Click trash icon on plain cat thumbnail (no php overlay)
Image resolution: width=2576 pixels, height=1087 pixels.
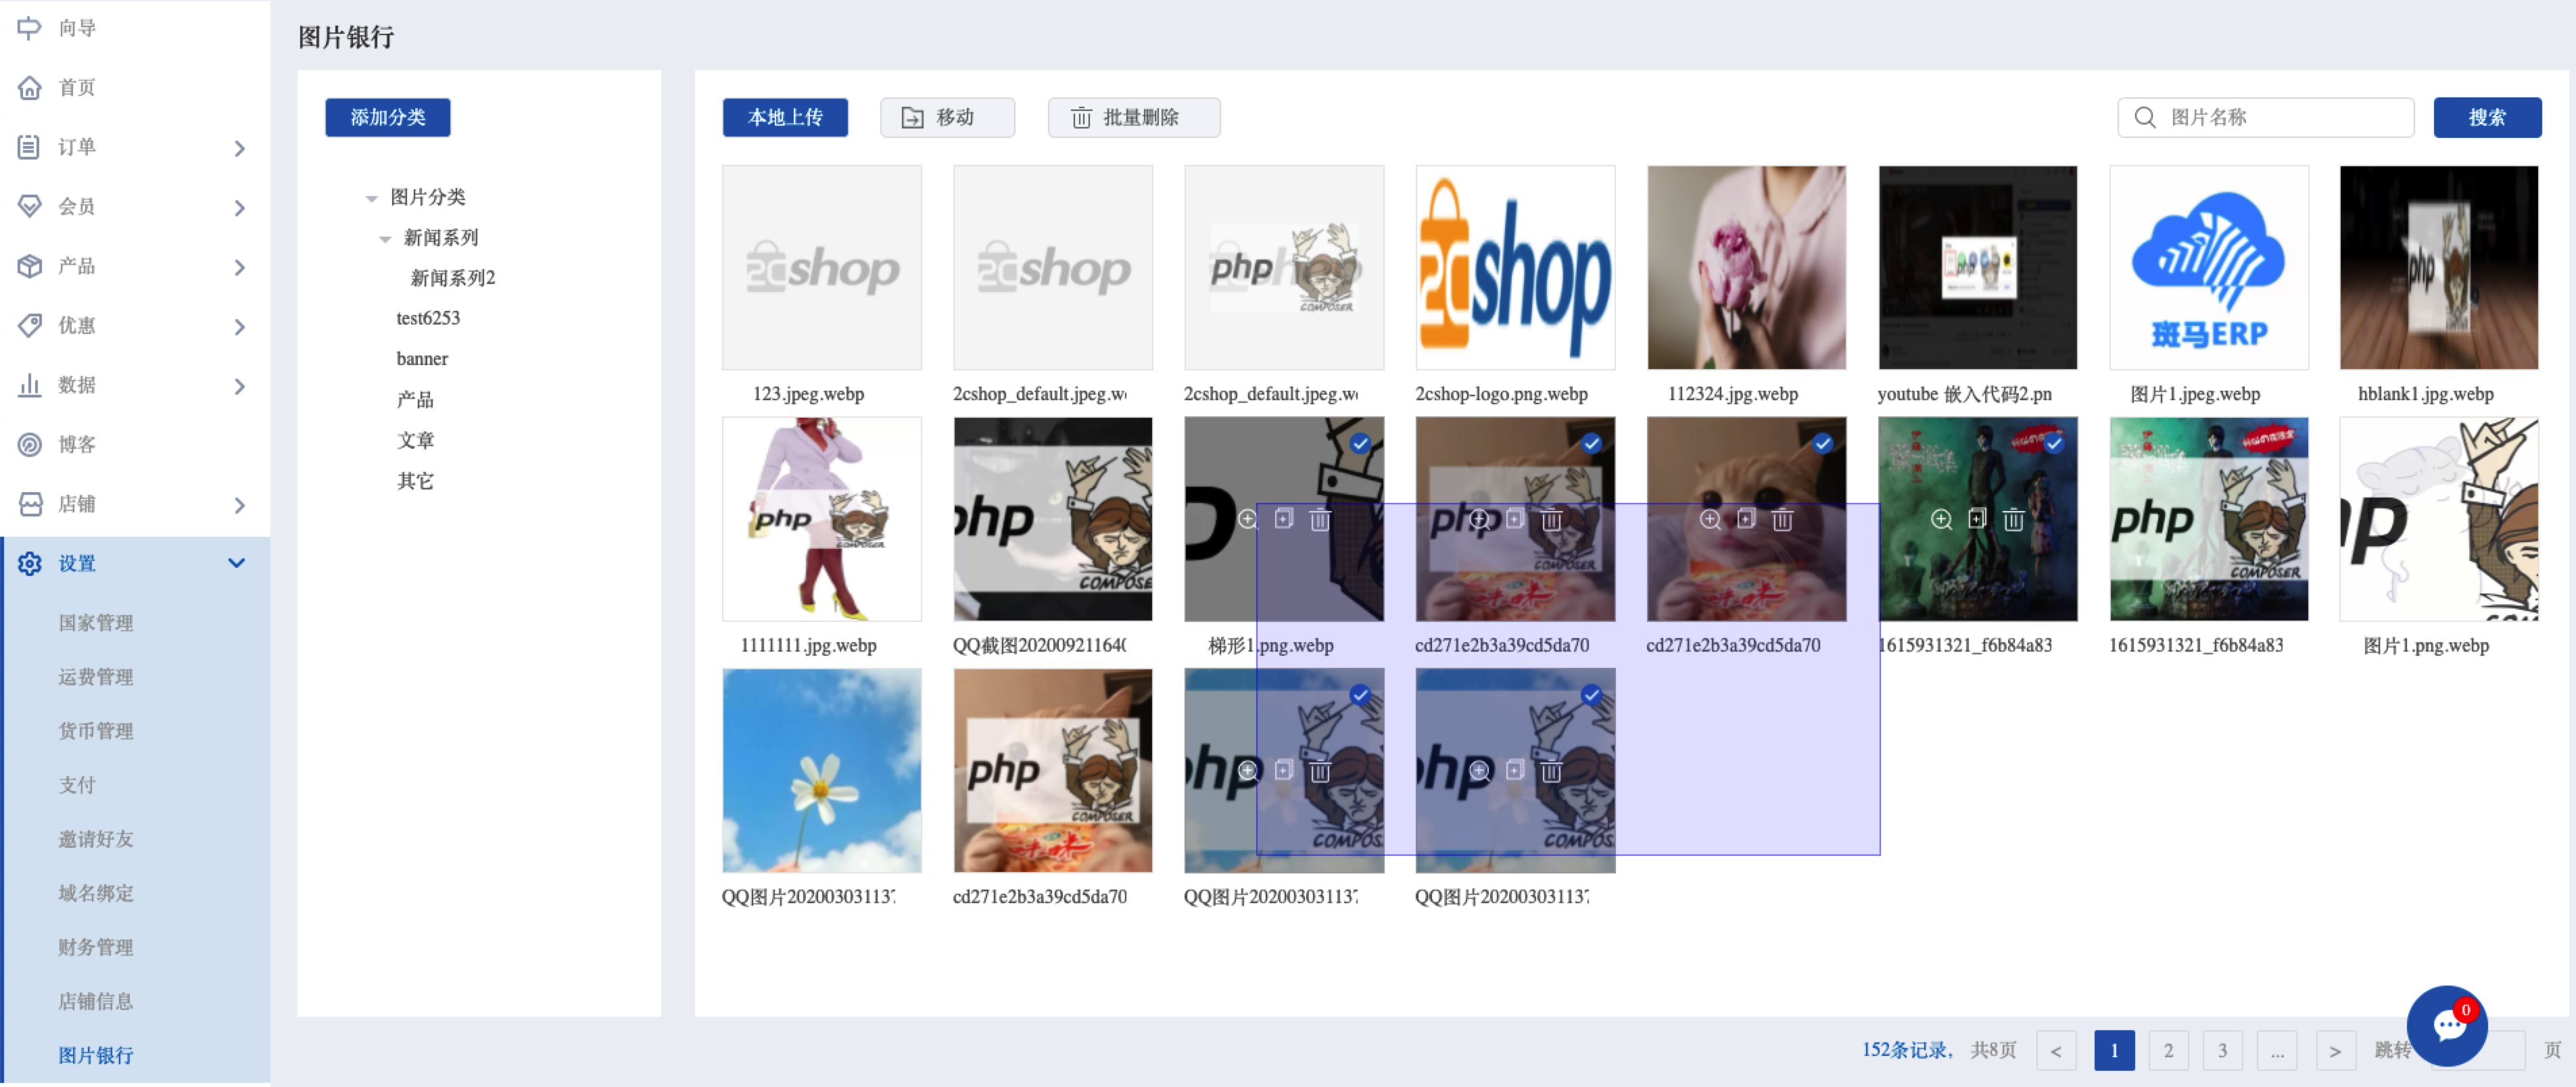click(x=1782, y=520)
